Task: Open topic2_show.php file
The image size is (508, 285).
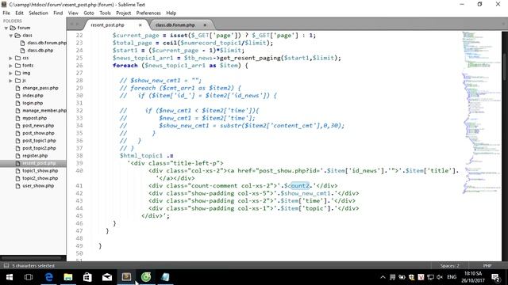Action: 40,178
